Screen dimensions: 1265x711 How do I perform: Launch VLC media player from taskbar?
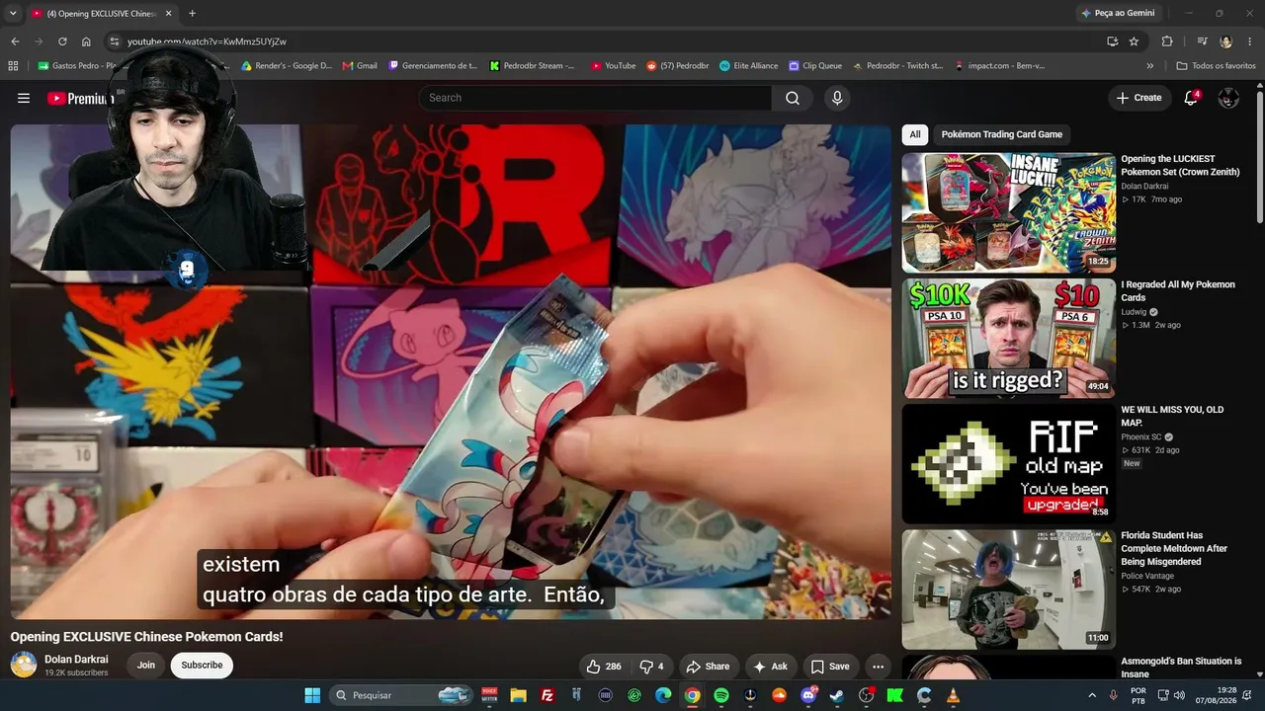(953, 695)
